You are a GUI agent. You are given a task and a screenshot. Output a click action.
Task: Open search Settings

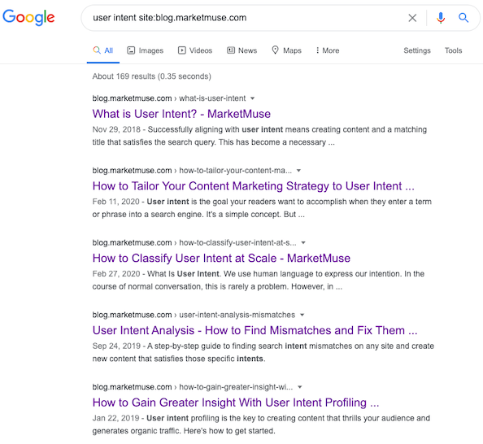click(417, 50)
